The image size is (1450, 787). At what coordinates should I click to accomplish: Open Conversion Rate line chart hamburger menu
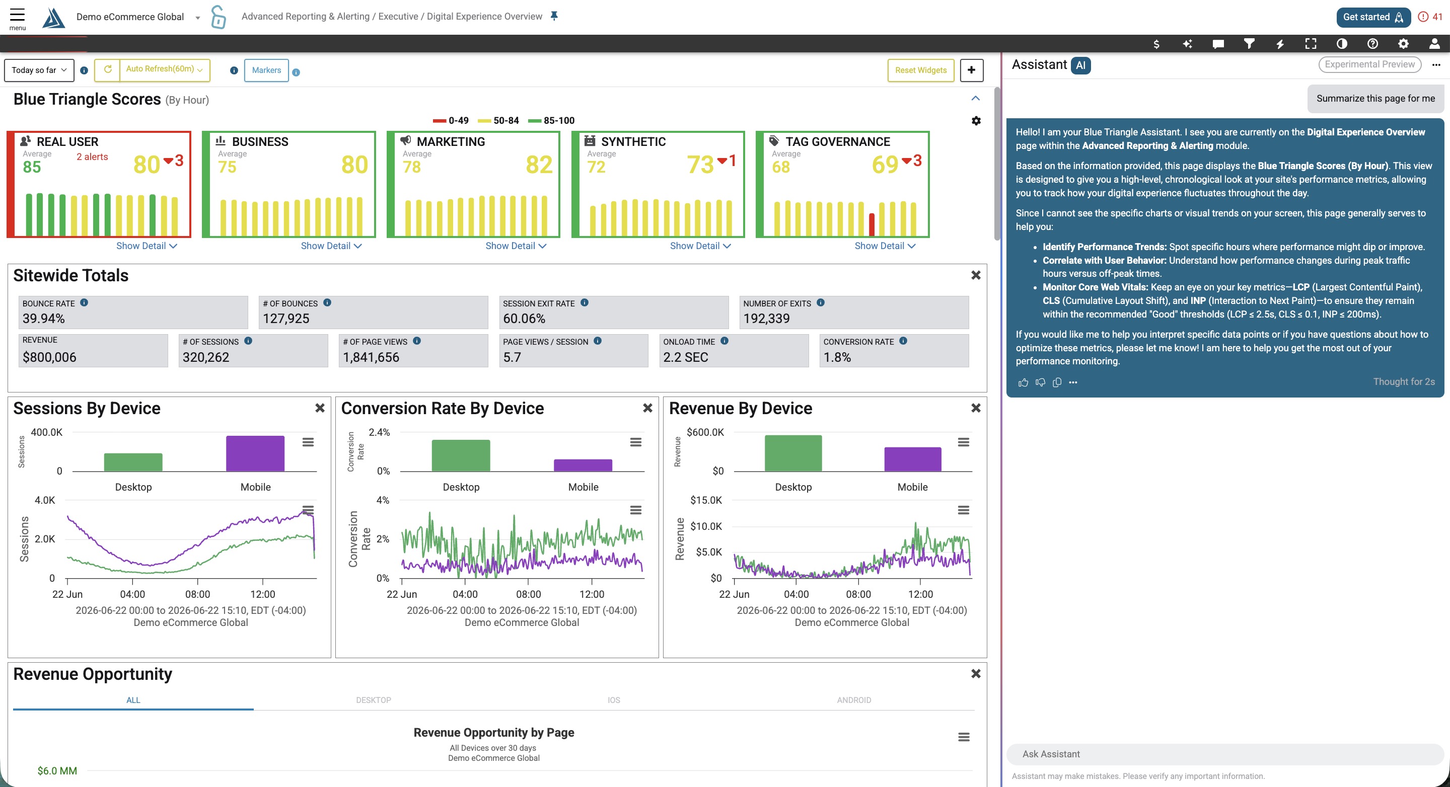[x=635, y=510]
